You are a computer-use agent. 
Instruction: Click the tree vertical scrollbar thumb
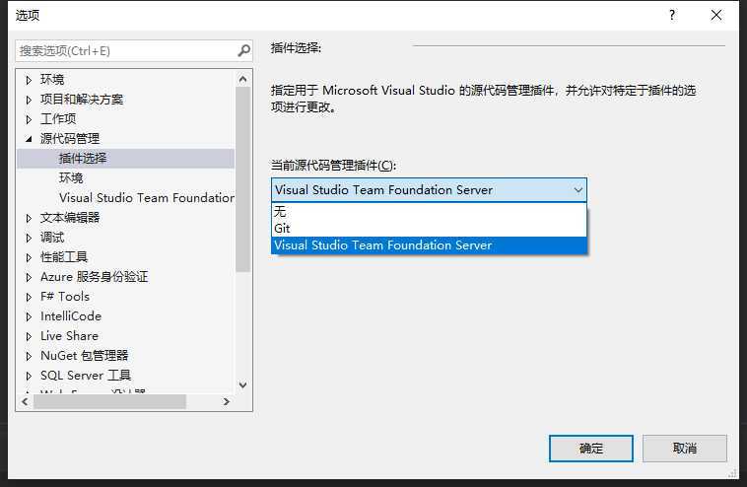click(x=243, y=179)
